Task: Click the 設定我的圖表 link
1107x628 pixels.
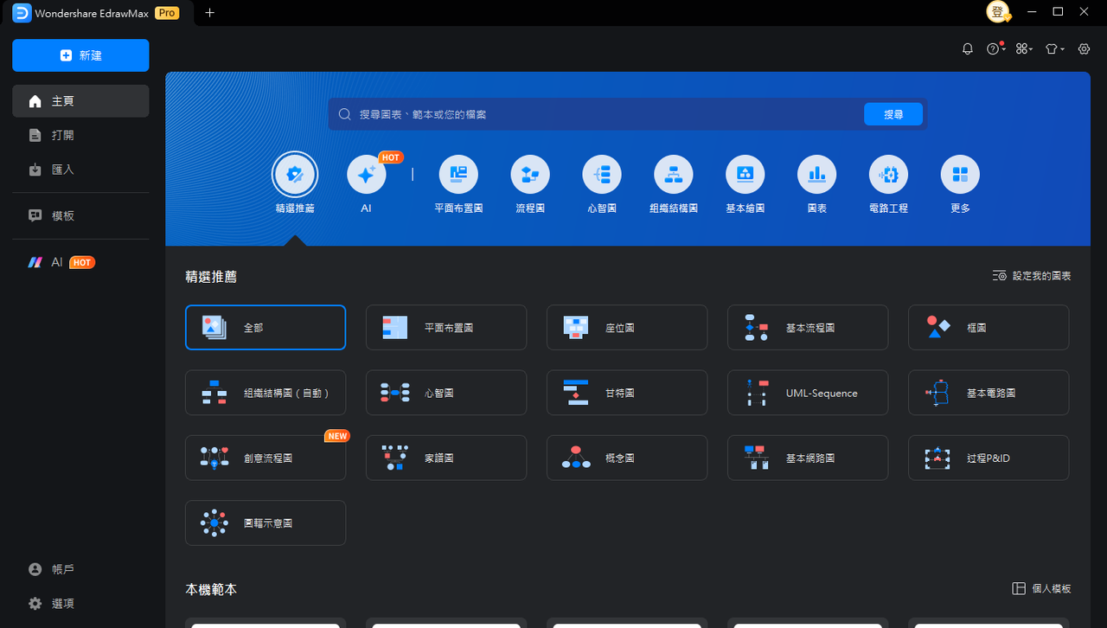Action: pos(1032,276)
